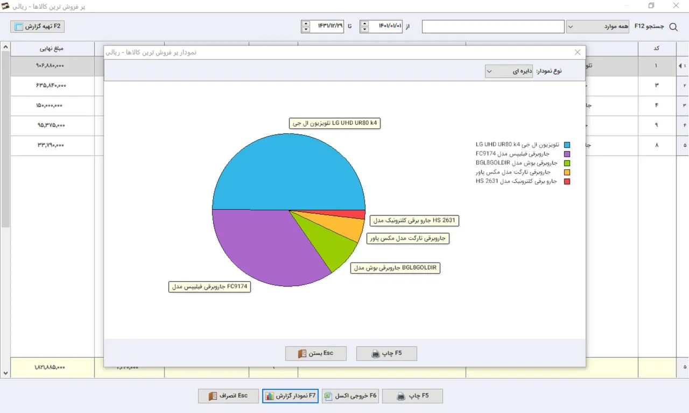
Task: Click the F2 تهیه گزارش button
Action: click(38, 26)
